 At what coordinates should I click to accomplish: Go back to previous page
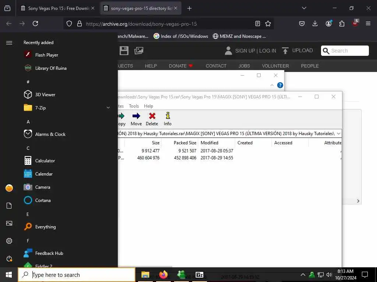9,23
